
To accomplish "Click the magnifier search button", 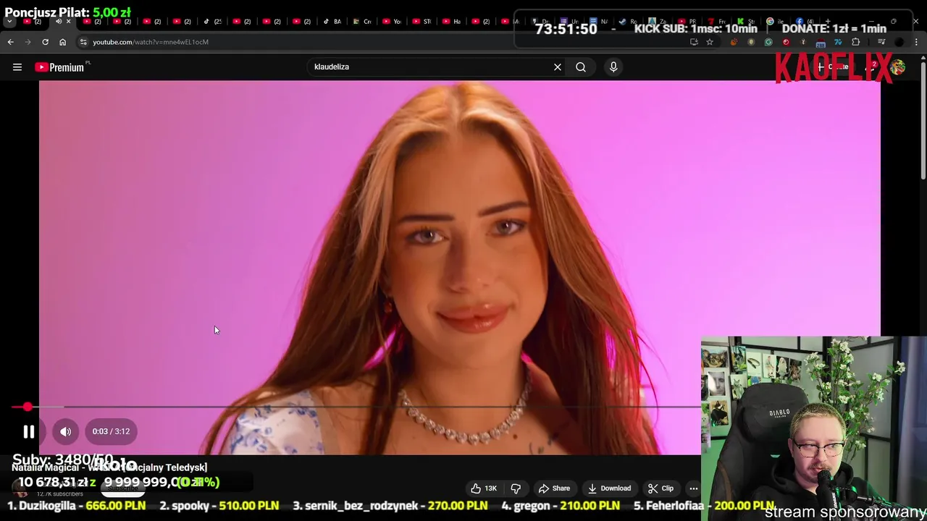I will tap(581, 67).
